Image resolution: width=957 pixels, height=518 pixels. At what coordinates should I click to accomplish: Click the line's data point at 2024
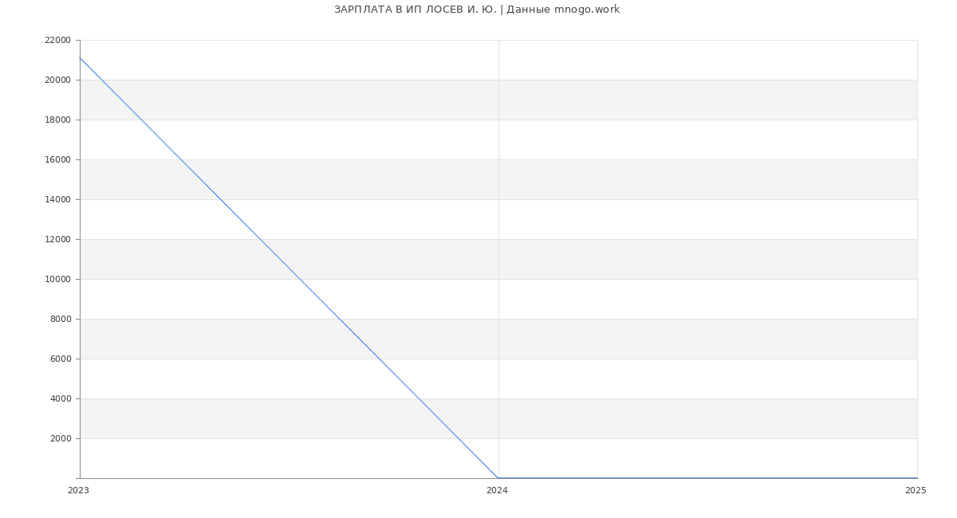[x=498, y=478]
